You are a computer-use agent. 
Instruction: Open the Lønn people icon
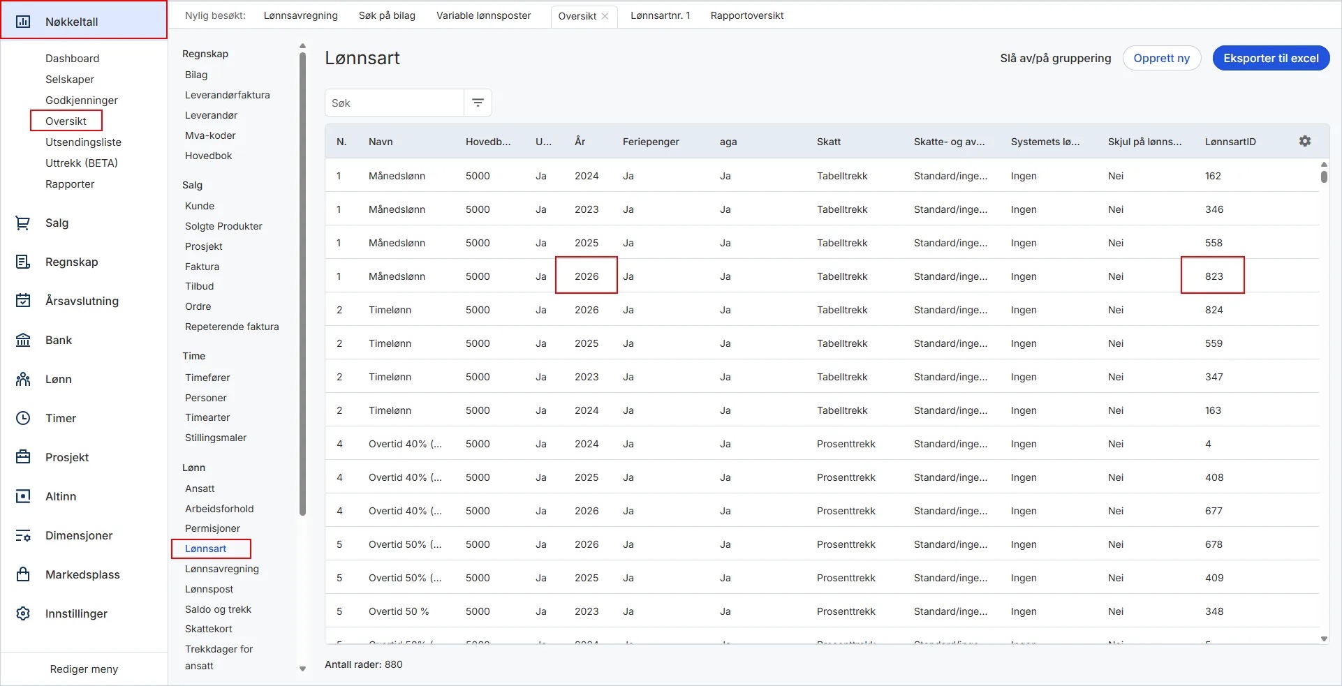tap(23, 380)
